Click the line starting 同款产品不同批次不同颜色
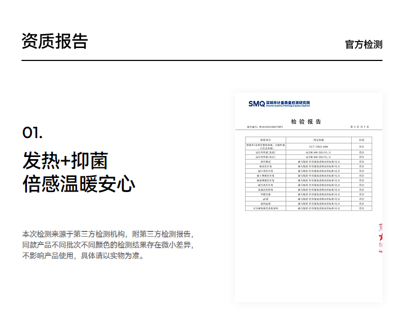This screenshot has width=404, height=321. [108, 245]
